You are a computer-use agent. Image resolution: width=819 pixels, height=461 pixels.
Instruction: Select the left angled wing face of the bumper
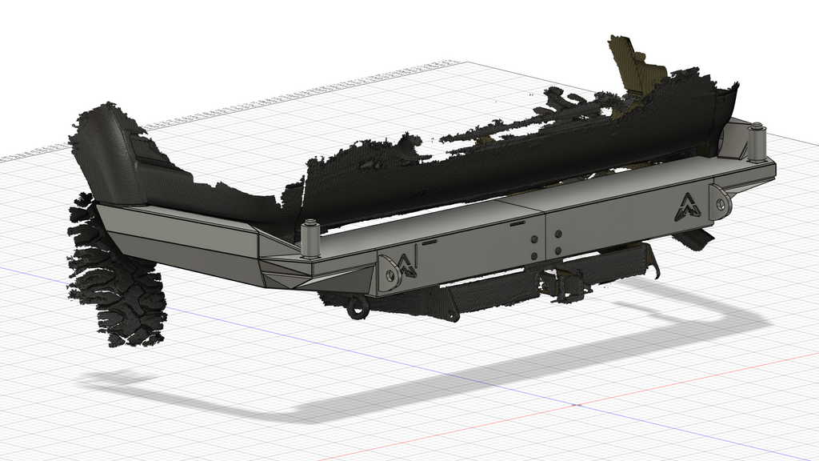pyautogui.click(x=184, y=239)
